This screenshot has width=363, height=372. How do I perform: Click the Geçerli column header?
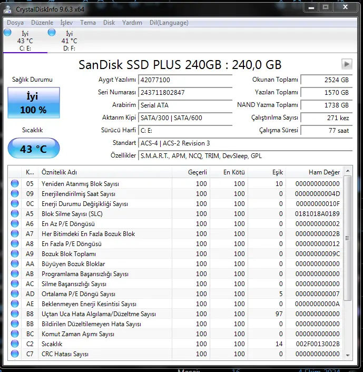191,172
